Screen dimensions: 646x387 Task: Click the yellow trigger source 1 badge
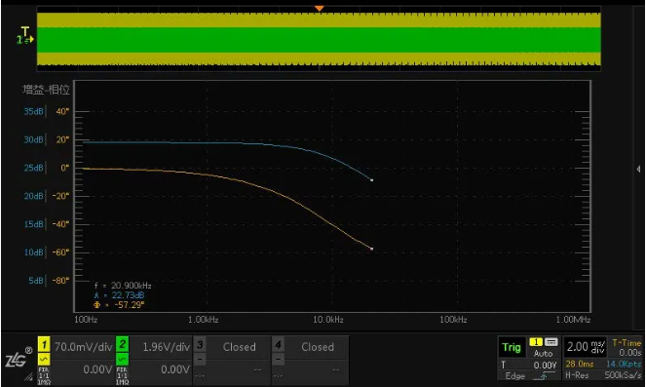[x=536, y=342]
